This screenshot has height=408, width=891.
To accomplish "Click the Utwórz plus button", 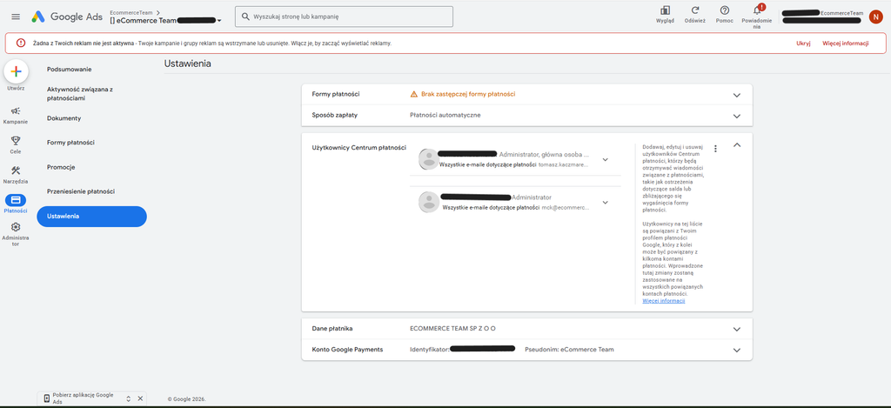I will 16,71.
